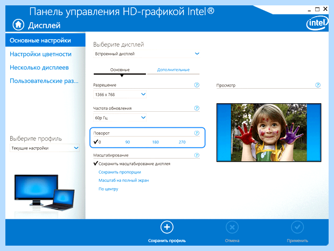Open help icon for Просмотр
This screenshot has width=334, height=251.
click(x=318, y=85)
